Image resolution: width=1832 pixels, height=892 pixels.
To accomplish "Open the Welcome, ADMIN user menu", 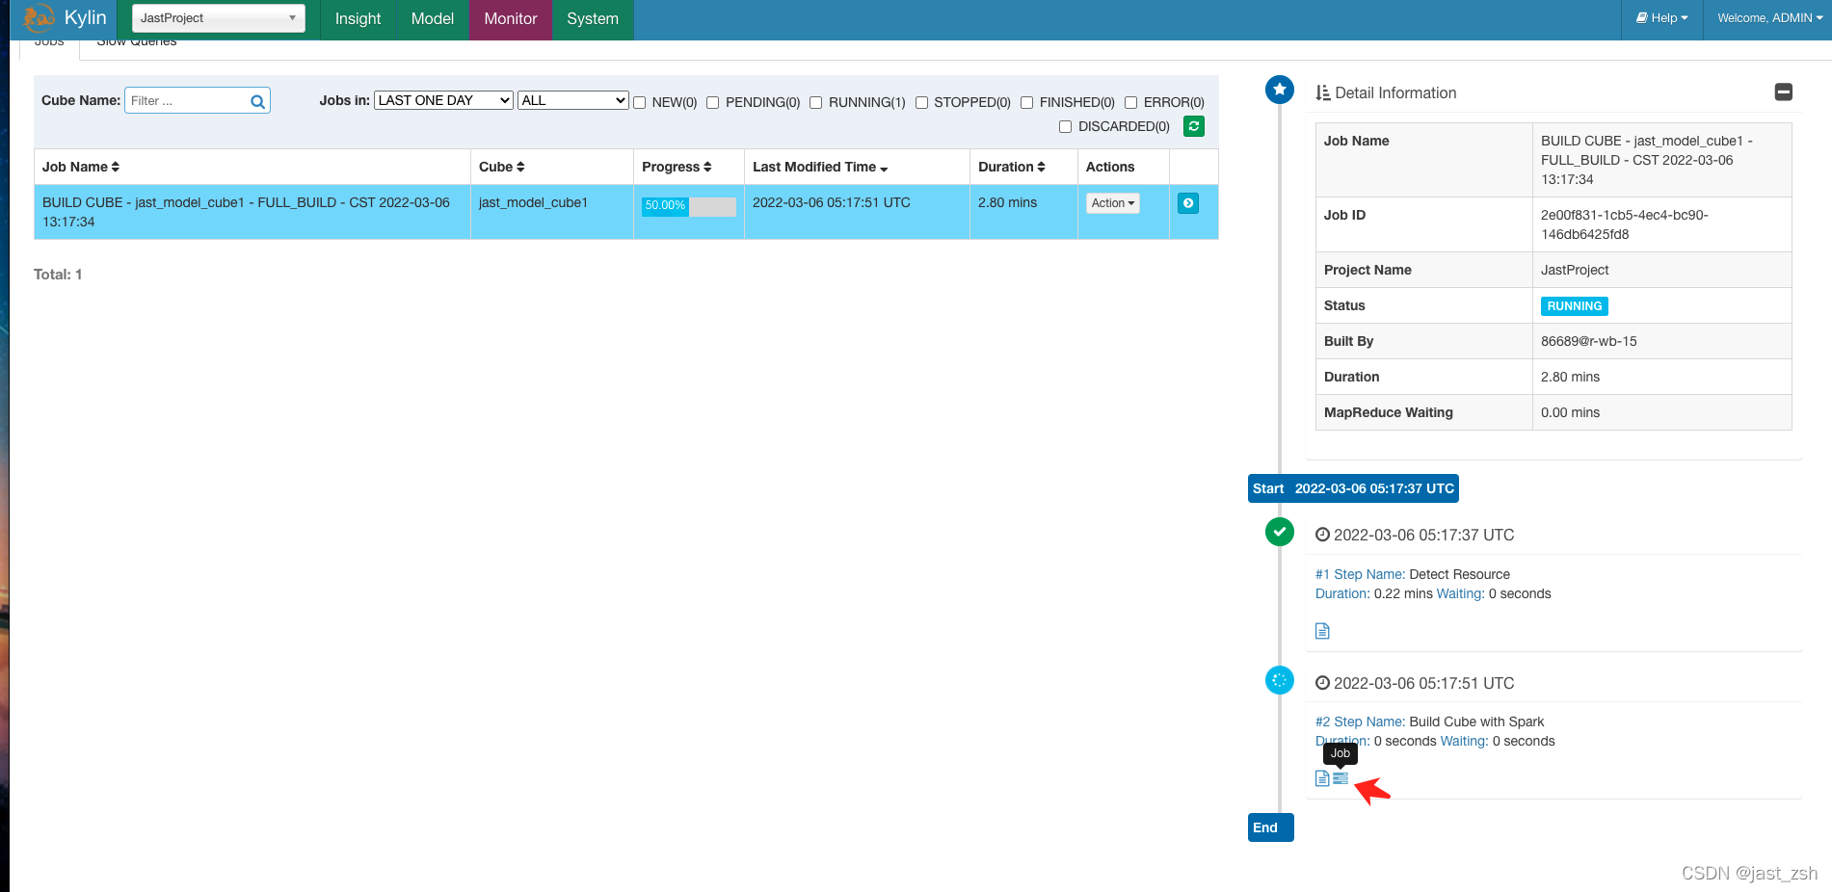I will (1769, 18).
